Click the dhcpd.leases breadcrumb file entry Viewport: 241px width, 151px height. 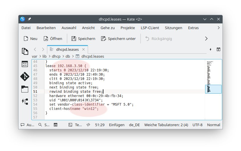90,57
